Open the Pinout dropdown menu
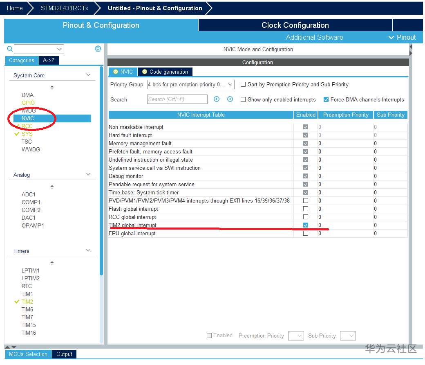The height and width of the screenshot is (365, 425). [x=402, y=38]
